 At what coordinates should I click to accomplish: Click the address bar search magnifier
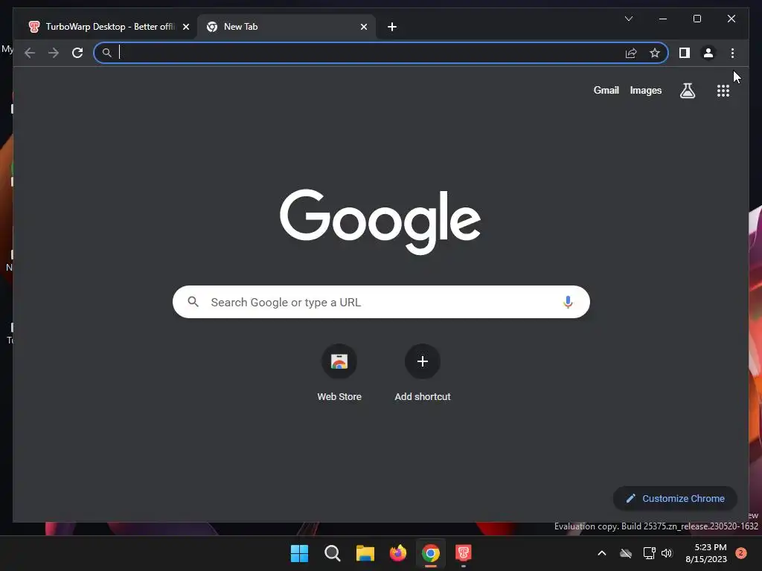pyautogui.click(x=107, y=53)
